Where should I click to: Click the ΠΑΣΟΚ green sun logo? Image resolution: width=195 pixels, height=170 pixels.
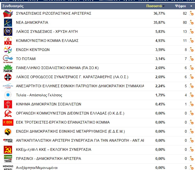tap(8, 68)
